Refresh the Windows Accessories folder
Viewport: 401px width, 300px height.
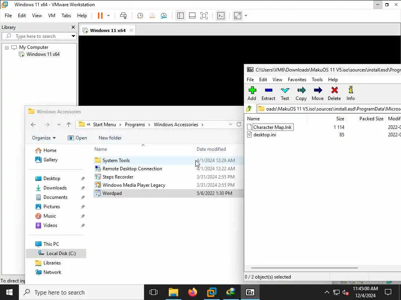click(239, 124)
